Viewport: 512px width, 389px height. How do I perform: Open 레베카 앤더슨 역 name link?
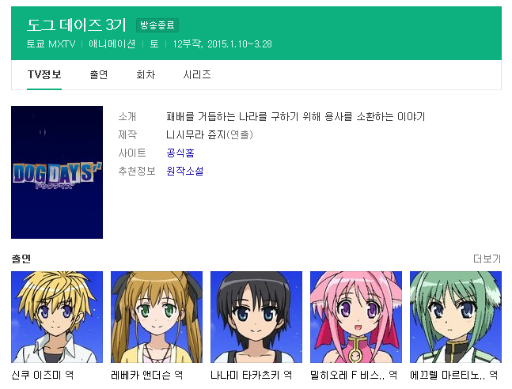click(146, 375)
